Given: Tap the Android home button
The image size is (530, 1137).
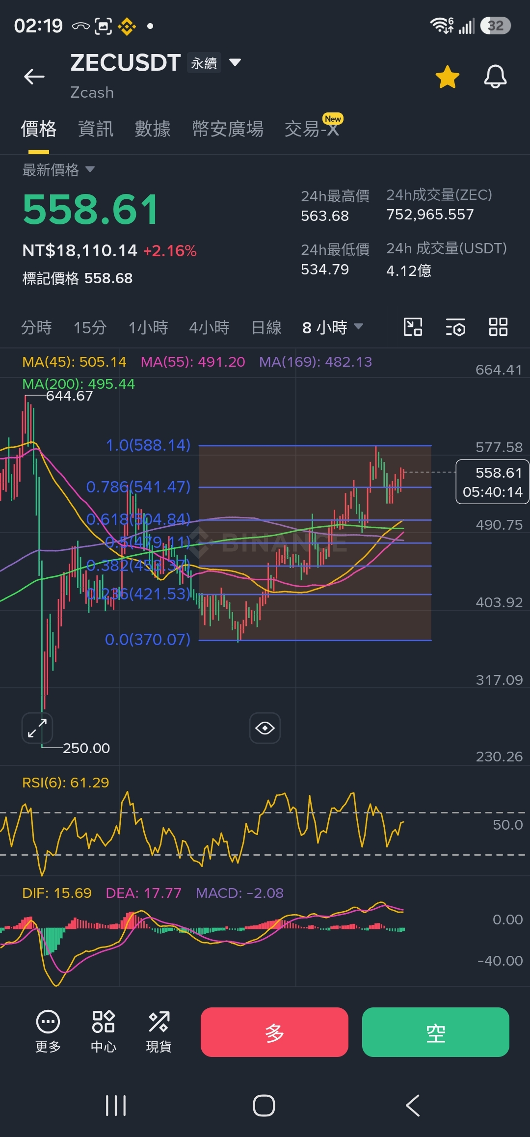Looking at the screenshot, I should 264,1106.
